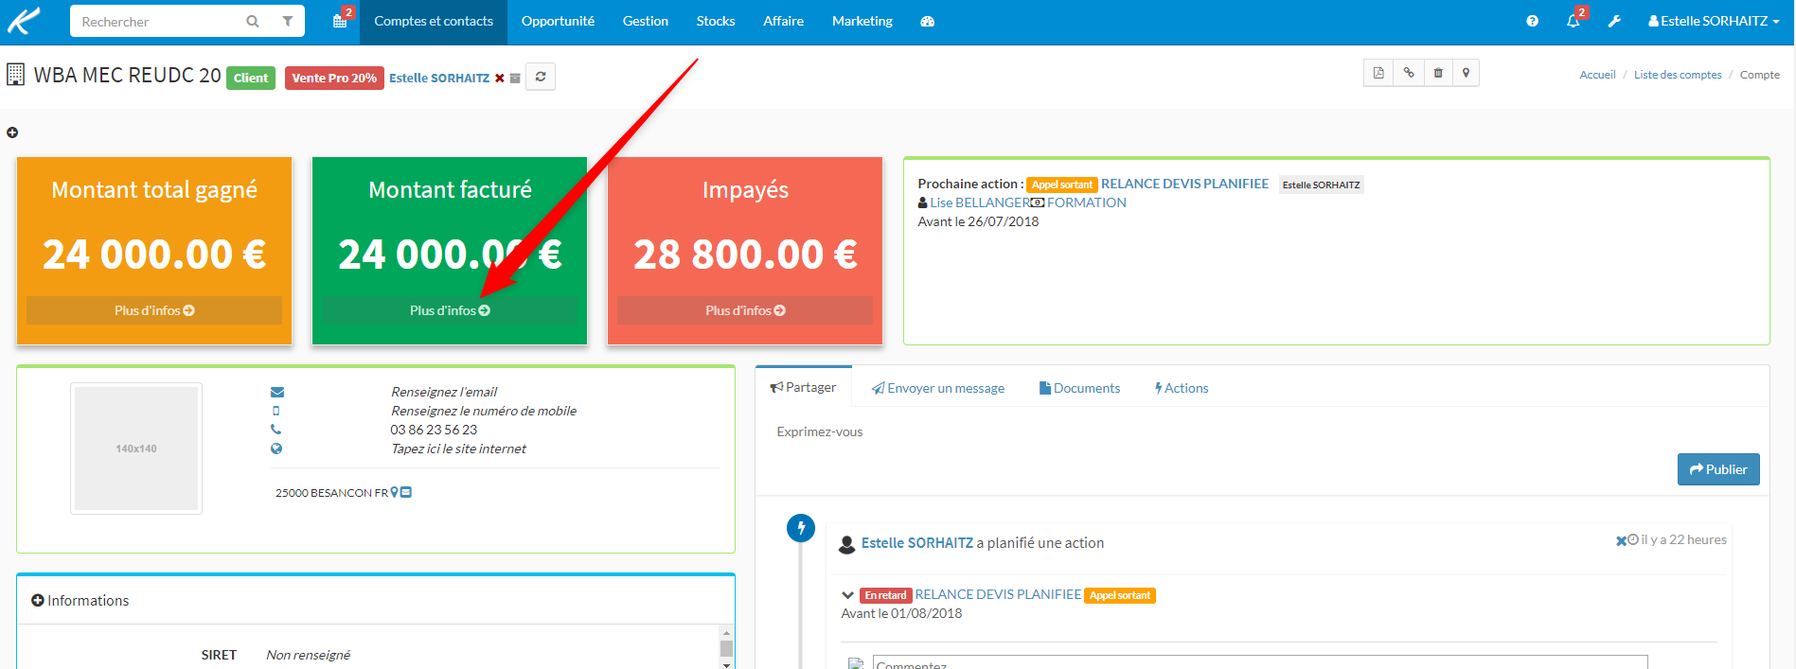Image resolution: width=1796 pixels, height=669 pixels.
Task: Open the calendar with 2 notifications
Action: pyautogui.click(x=341, y=20)
